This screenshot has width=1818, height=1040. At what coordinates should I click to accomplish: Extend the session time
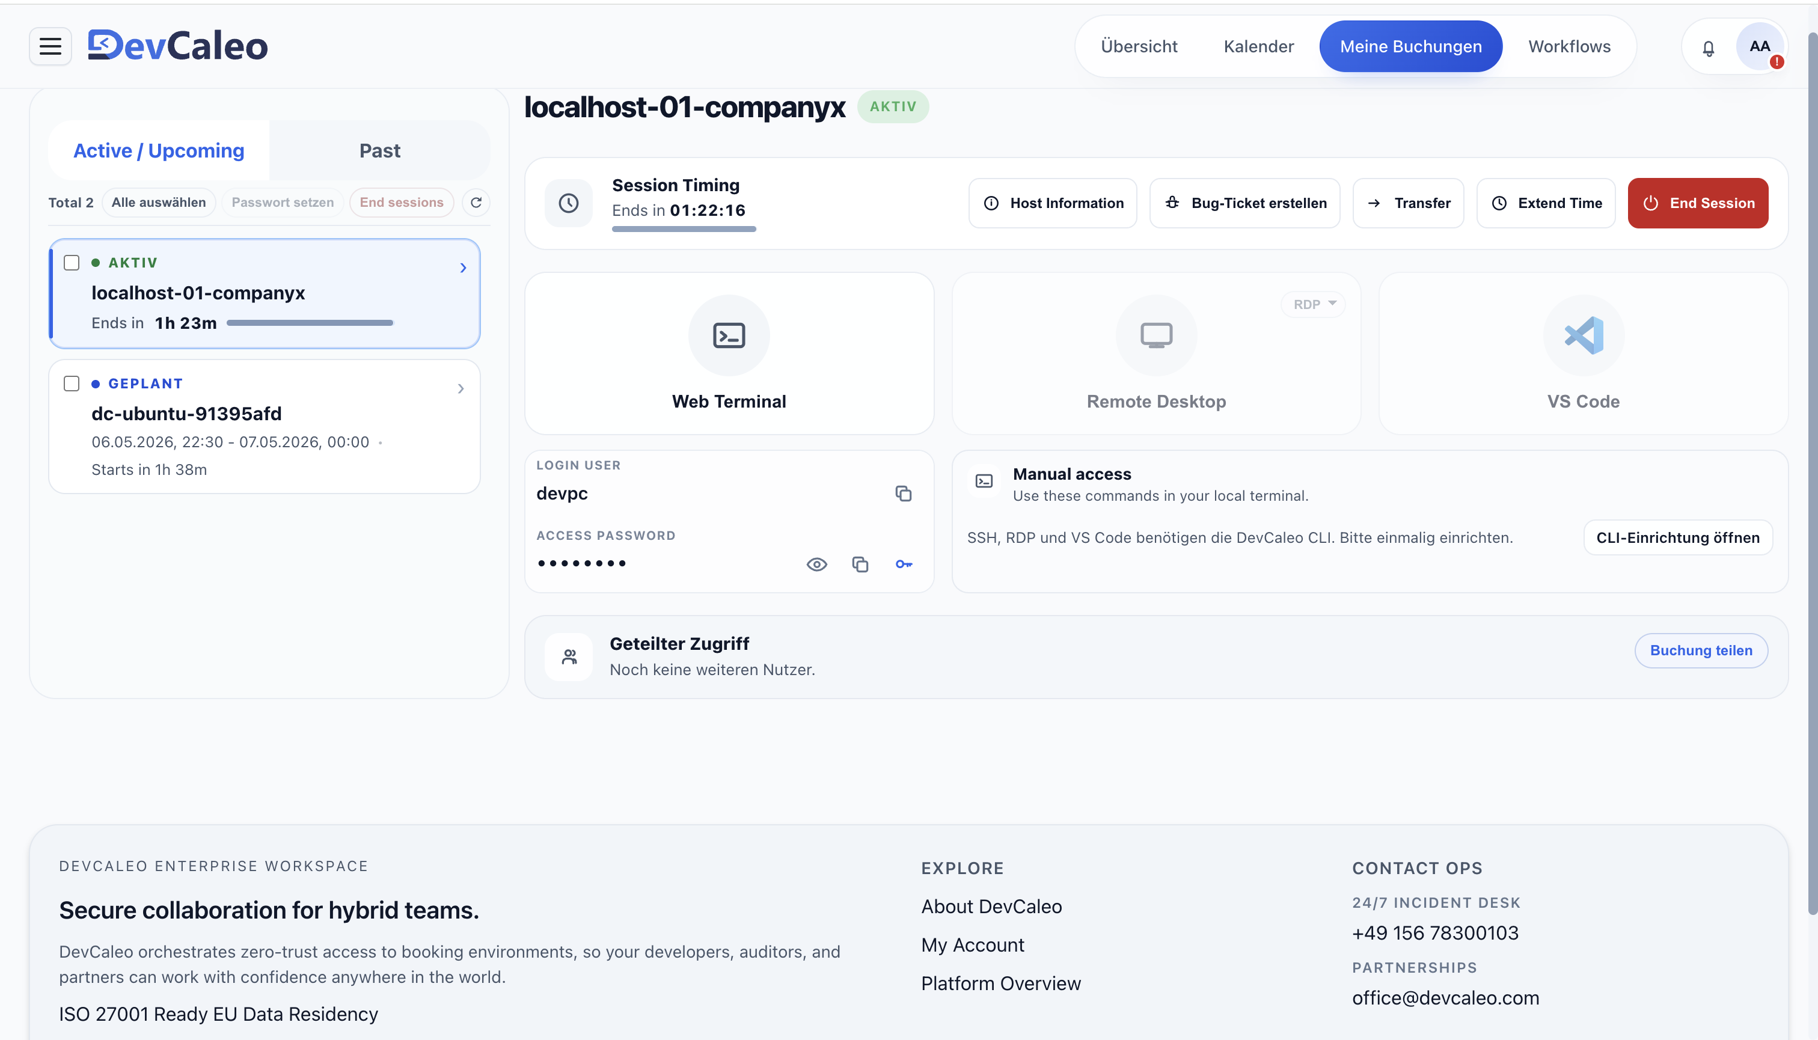click(1546, 203)
